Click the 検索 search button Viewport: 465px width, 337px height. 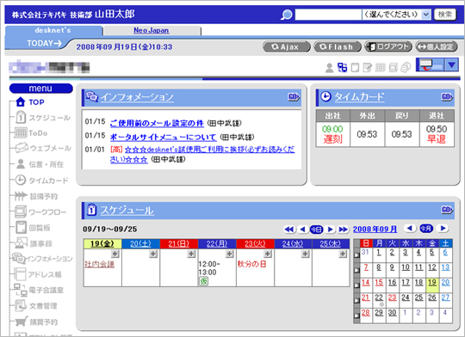(445, 15)
